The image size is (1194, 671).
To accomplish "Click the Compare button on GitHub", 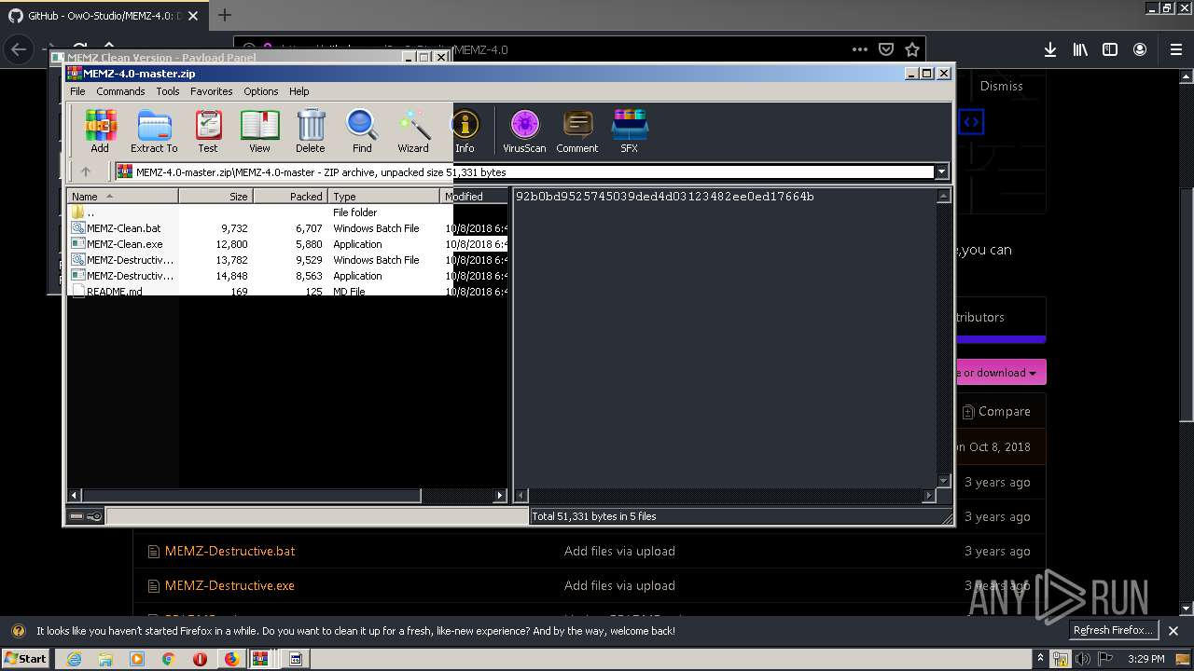I will pyautogui.click(x=996, y=411).
